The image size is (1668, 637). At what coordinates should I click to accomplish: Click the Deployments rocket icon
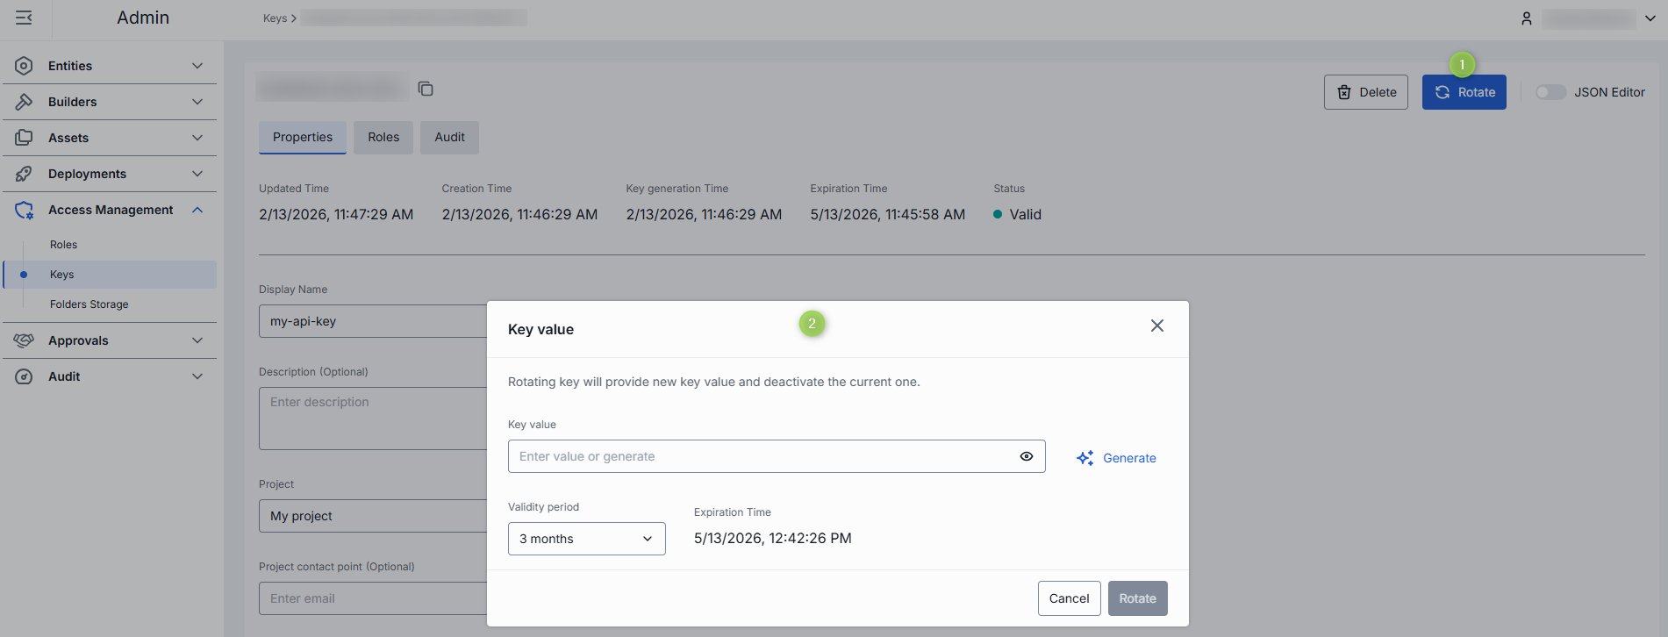click(24, 174)
